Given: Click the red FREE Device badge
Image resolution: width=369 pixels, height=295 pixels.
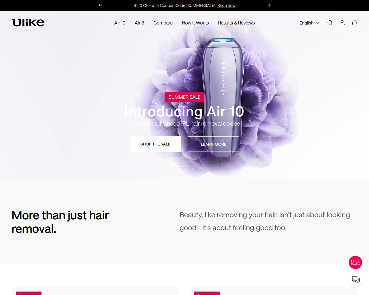Looking at the screenshot, I should [355, 262].
